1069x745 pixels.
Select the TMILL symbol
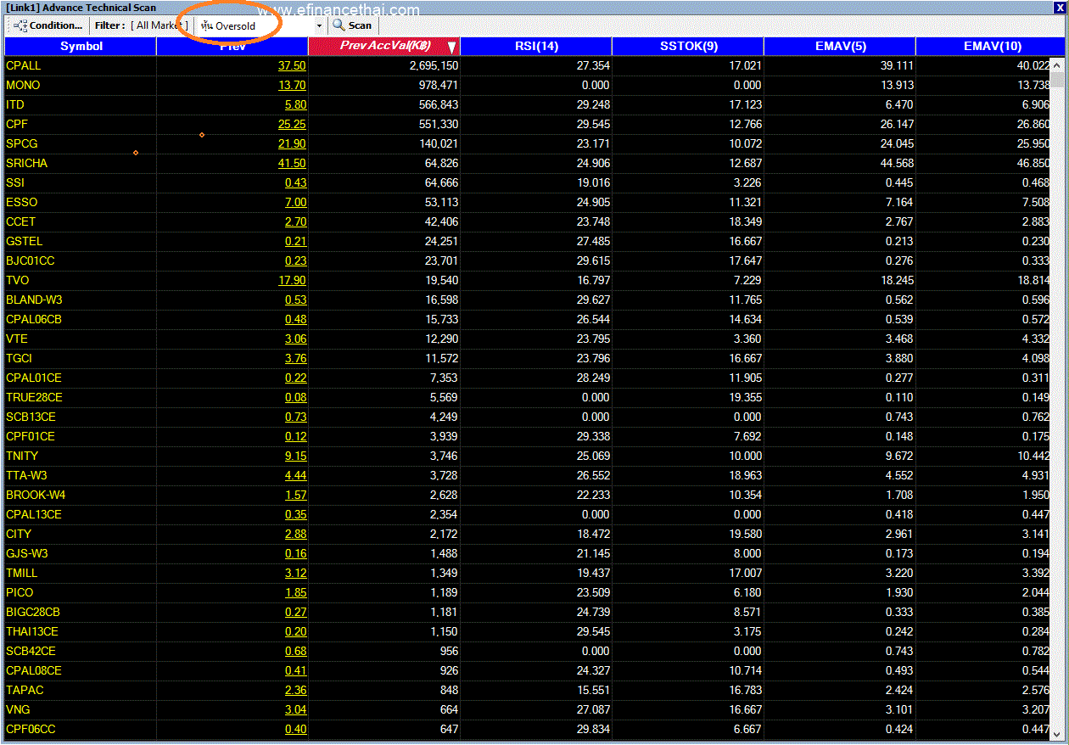(22, 573)
